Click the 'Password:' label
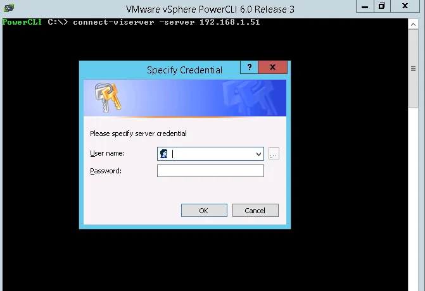Screen dimensions: 425x291 tap(106, 171)
